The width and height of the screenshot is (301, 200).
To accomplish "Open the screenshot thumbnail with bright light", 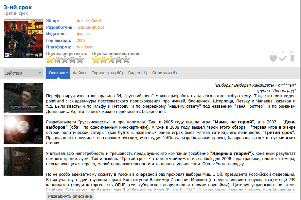I will click(23, 130).
